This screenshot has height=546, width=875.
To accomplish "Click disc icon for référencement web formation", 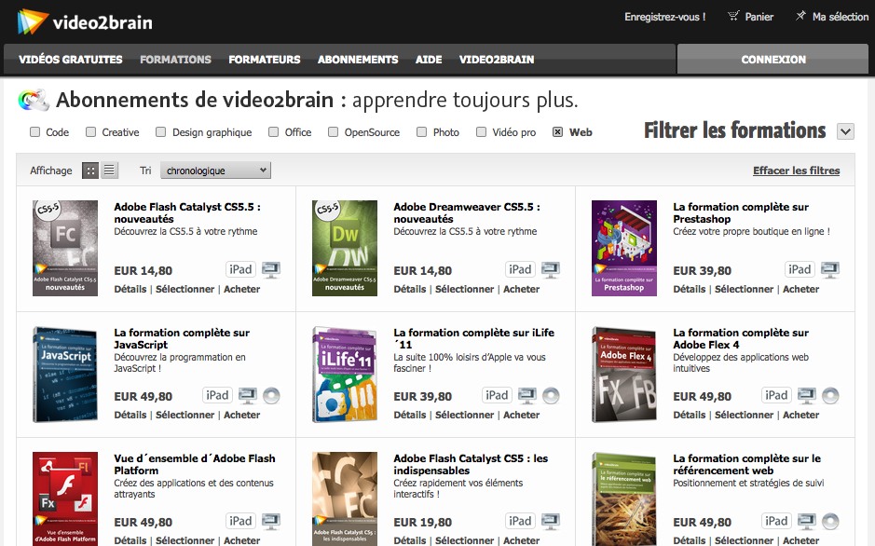I will (830, 522).
